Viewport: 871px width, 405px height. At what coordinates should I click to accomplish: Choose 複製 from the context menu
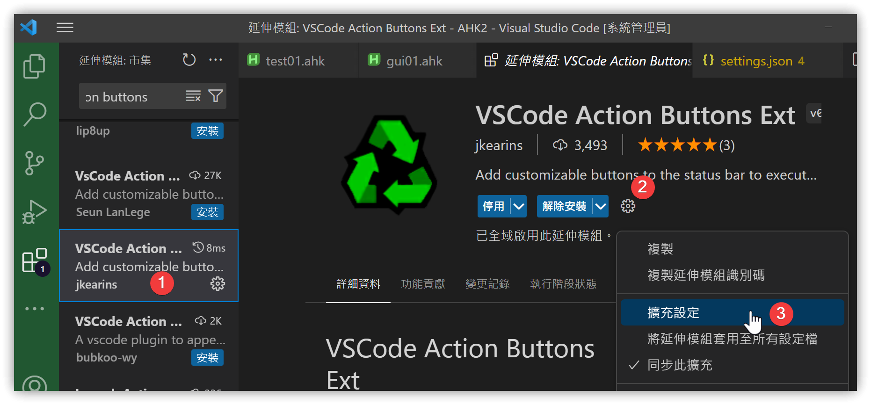coord(733,249)
